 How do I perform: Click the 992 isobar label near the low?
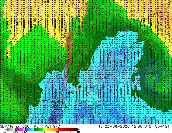[x=155, y=93]
